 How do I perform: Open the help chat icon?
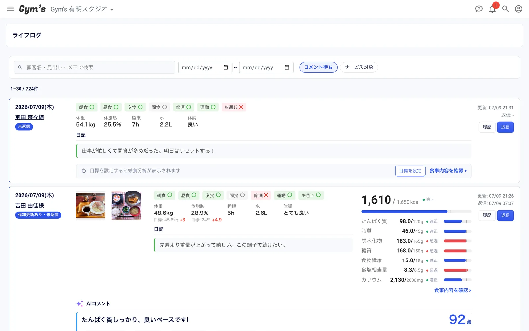[479, 9]
